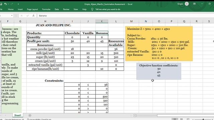The height and width of the screenshot is (120, 214).
Task: Click the 'JUAN AND FELIPE INC.' title cell
Action: (53, 25)
